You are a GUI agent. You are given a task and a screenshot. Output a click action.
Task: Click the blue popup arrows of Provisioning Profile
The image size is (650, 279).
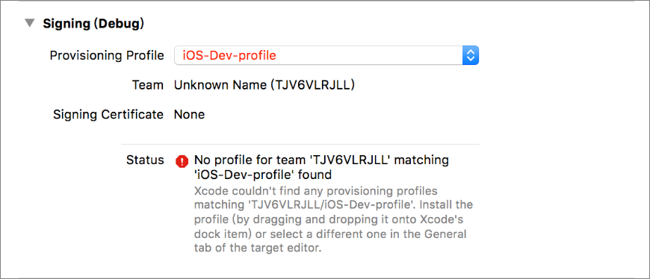click(471, 55)
